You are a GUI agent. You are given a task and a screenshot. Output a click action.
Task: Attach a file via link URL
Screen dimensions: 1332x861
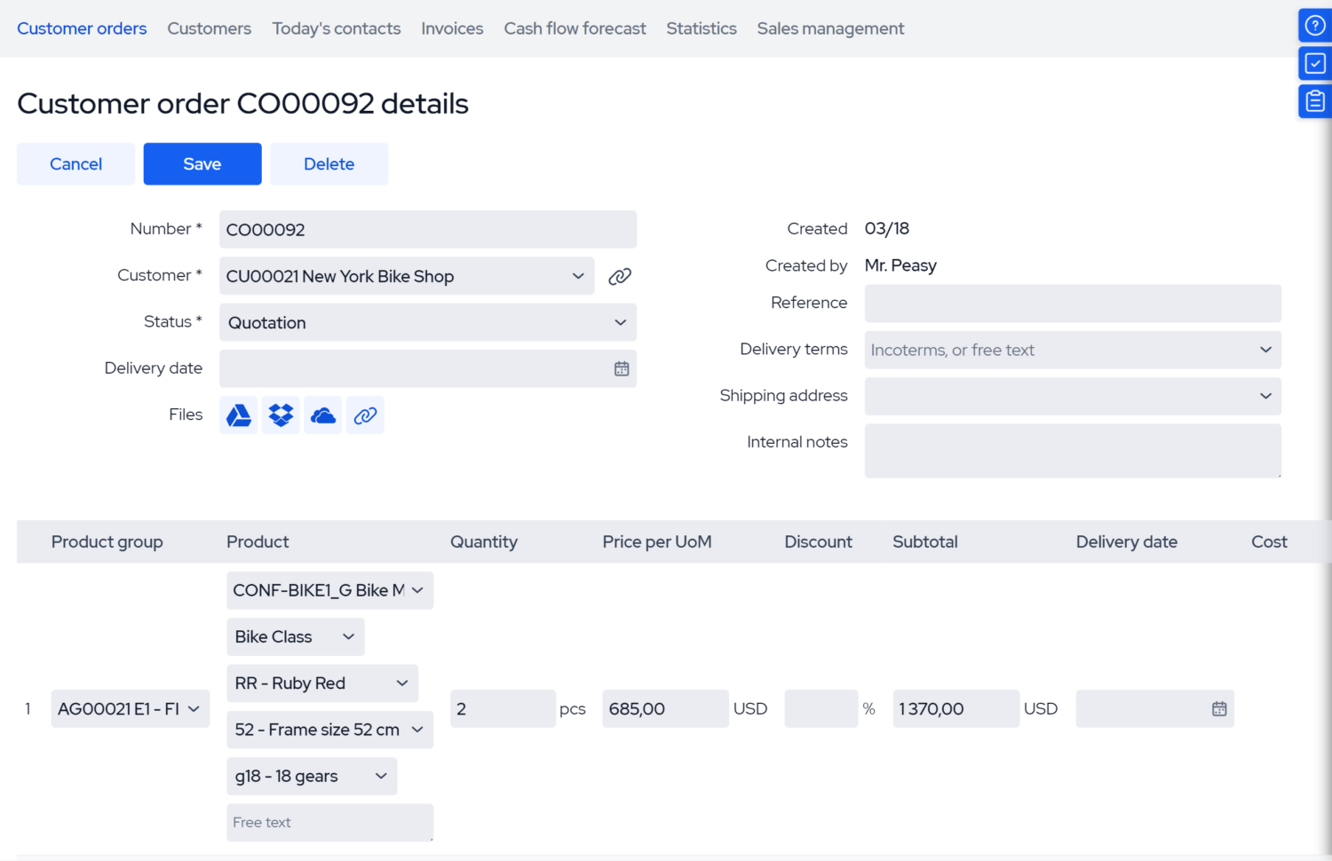point(365,415)
